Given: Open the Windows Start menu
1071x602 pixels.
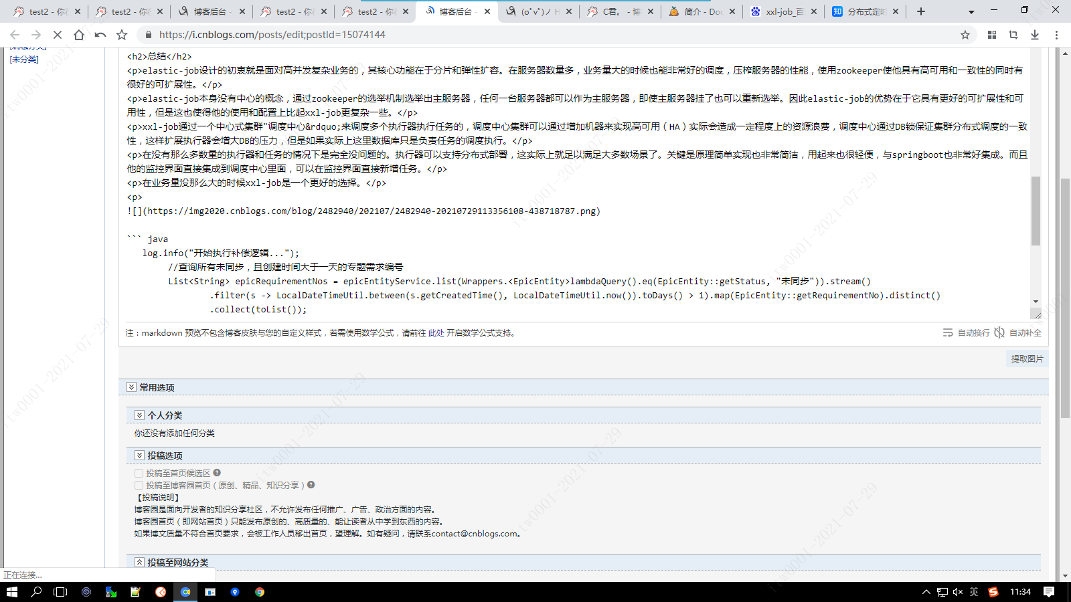Looking at the screenshot, I should tap(11, 592).
